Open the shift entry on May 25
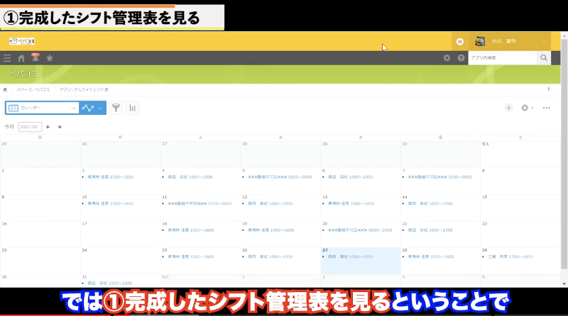Viewport: 568px width, 316px height. click(190, 256)
